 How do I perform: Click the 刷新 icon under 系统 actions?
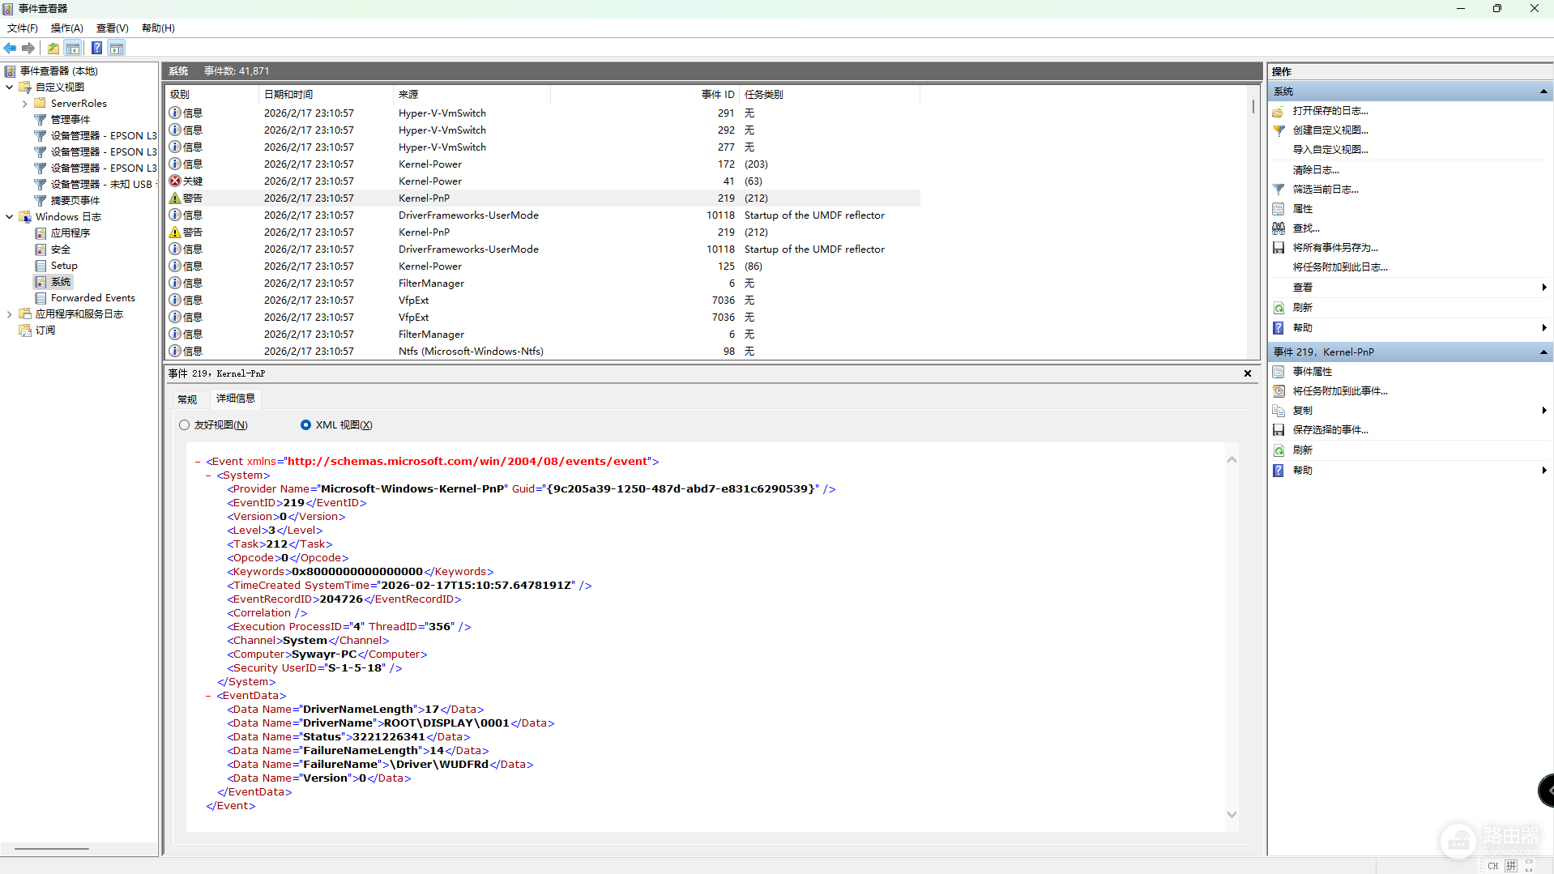click(1279, 308)
